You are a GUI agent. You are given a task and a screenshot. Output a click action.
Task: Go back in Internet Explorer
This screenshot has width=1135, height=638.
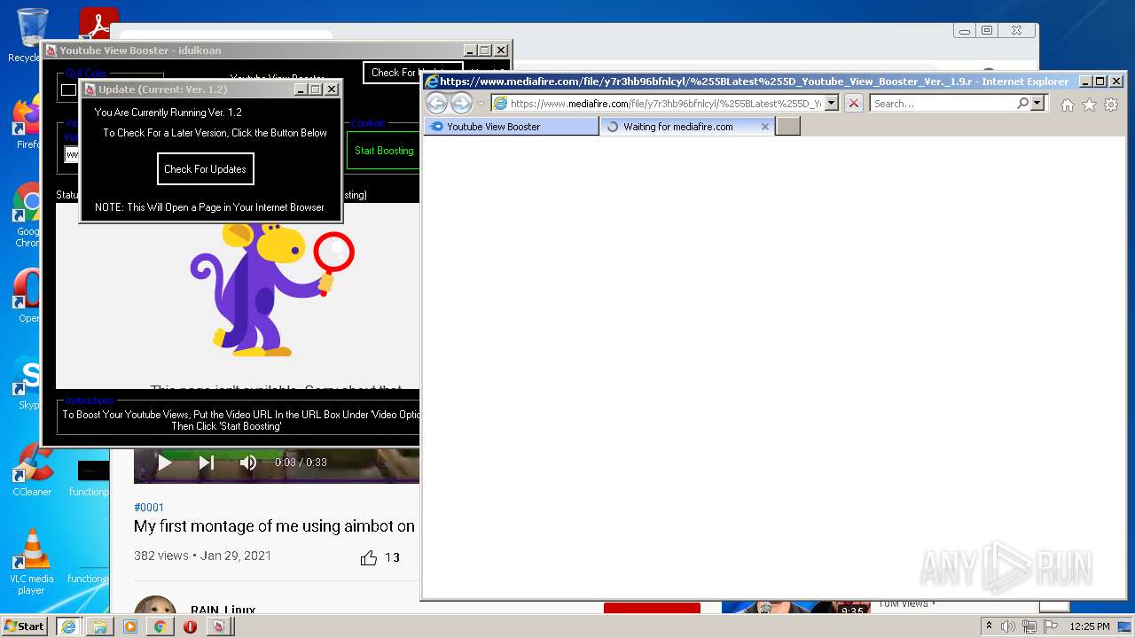point(436,103)
